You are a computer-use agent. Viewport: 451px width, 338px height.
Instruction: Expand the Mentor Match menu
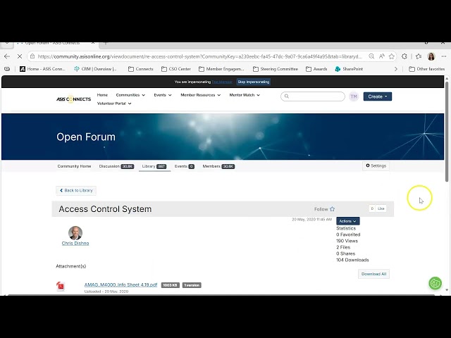click(x=245, y=95)
